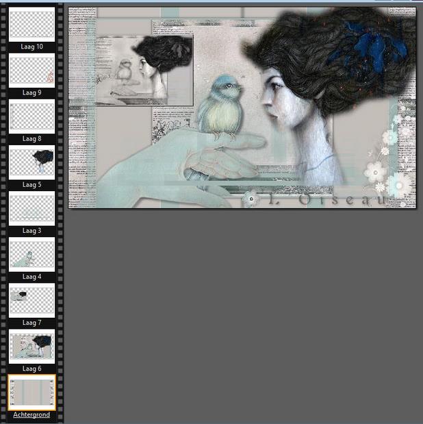This screenshot has width=423, height=424.
Task: Click the main L'Oiseau canvas image
Action: (x=242, y=108)
